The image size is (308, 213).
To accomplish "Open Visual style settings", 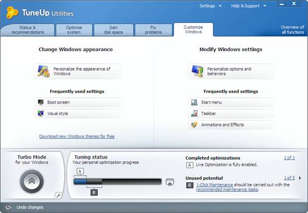I will [x=77, y=113].
